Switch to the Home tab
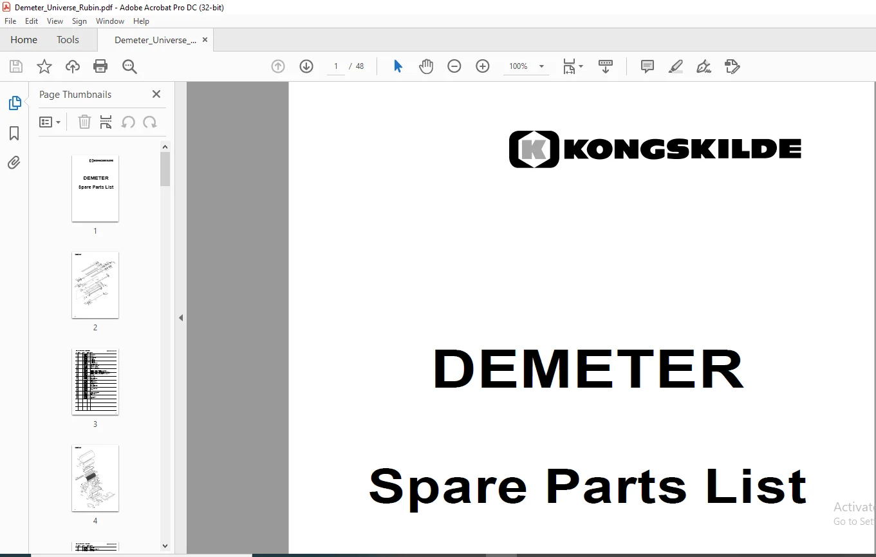Viewport: 876px width, 557px height. coord(24,40)
